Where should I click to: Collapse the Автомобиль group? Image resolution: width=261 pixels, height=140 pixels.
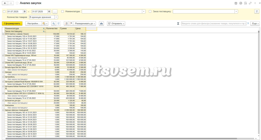[x=3, y=77]
